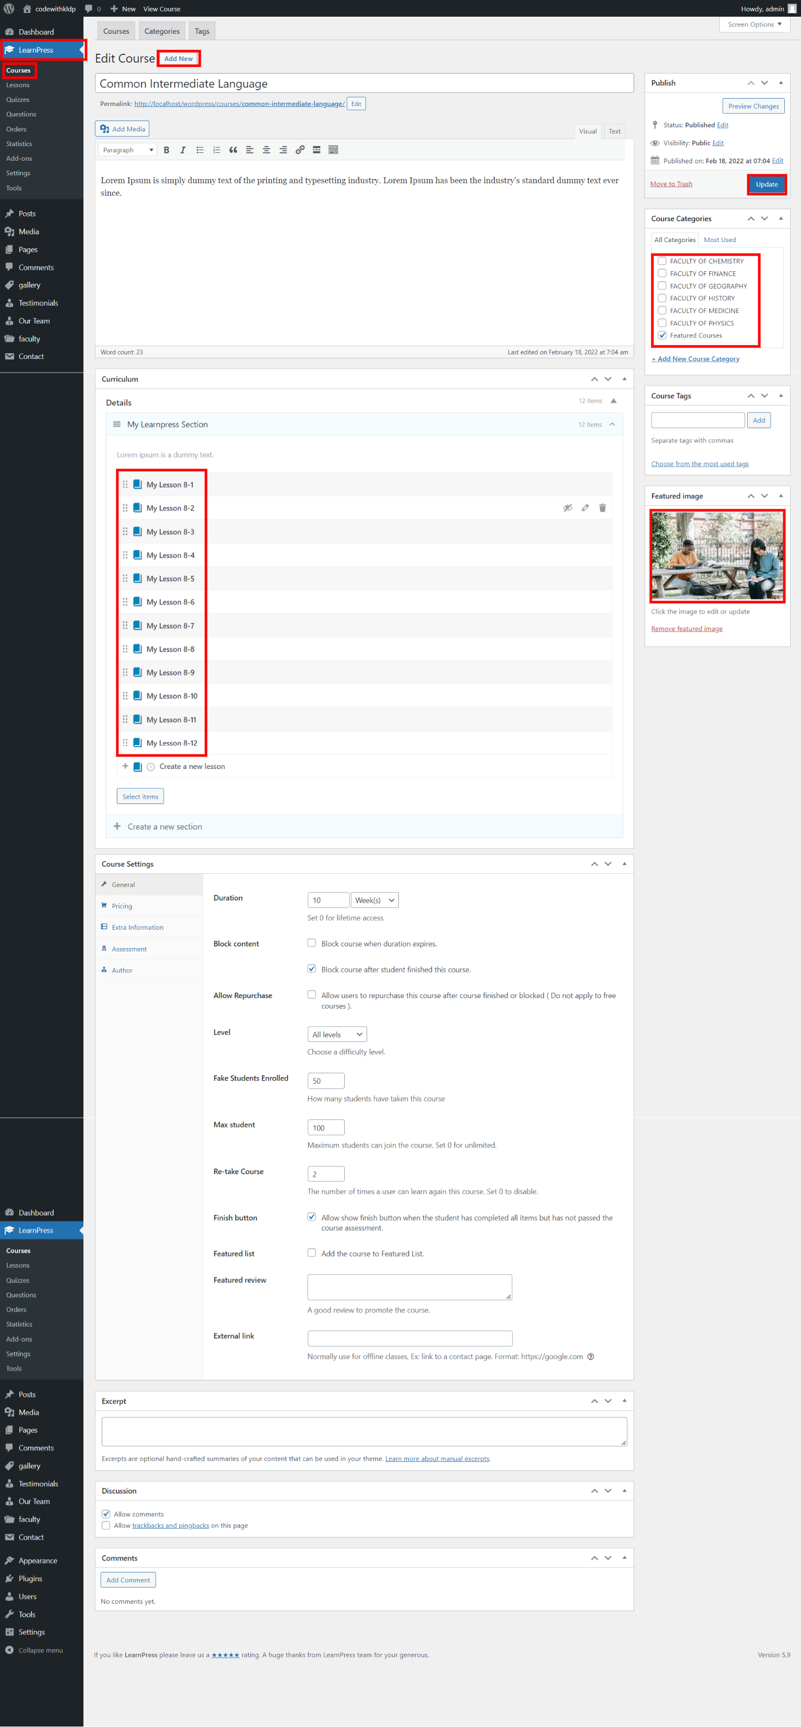
Task: Open the Pricing tab in Course Settings
Action: coord(122,906)
